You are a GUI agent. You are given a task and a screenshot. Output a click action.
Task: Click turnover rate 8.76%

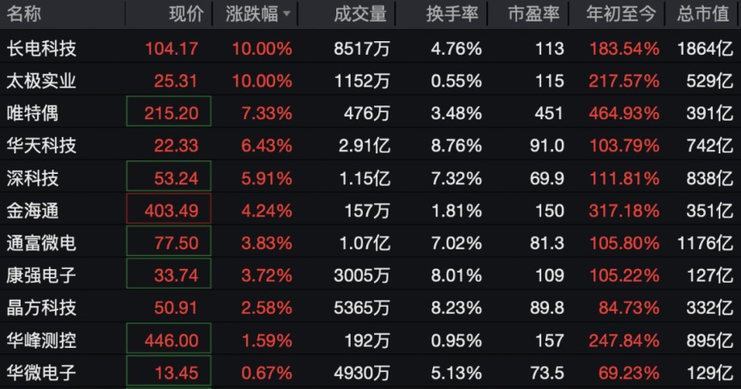[456, 146]
